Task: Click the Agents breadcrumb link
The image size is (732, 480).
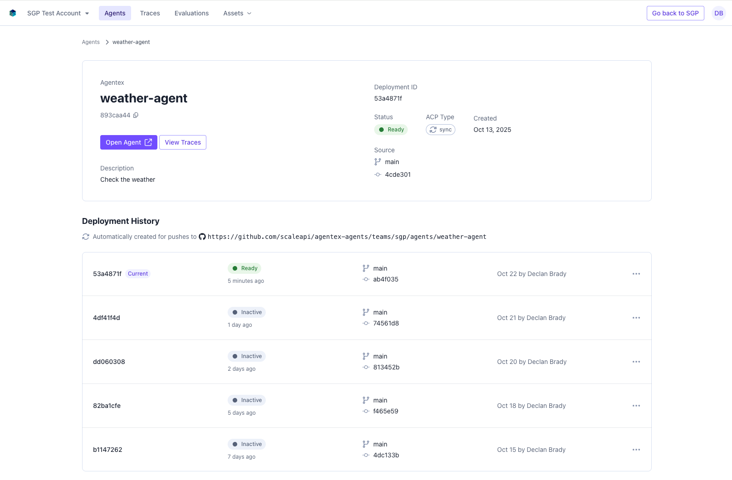Action: click(90, 42)
